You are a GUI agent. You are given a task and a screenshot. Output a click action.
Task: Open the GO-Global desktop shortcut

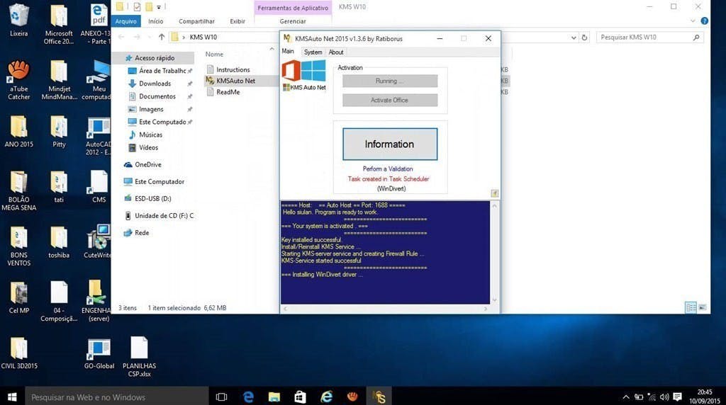99,353
